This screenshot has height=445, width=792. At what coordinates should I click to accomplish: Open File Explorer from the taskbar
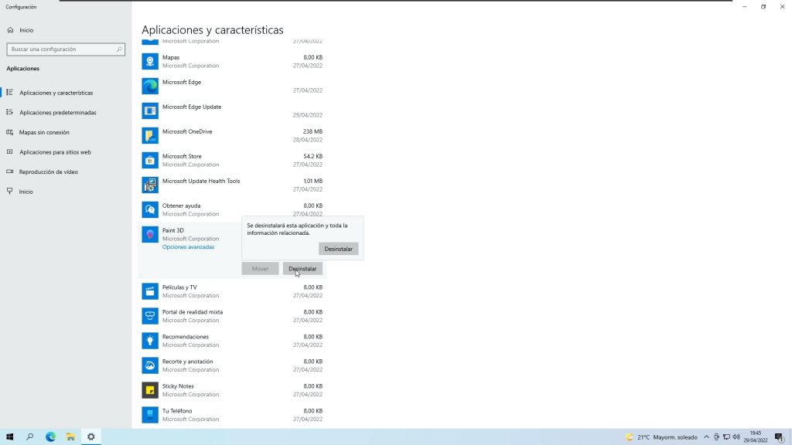70,437
